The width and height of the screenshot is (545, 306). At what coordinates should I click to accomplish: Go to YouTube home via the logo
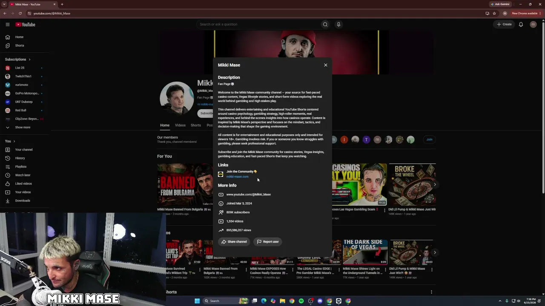click(x=26, y=25)
